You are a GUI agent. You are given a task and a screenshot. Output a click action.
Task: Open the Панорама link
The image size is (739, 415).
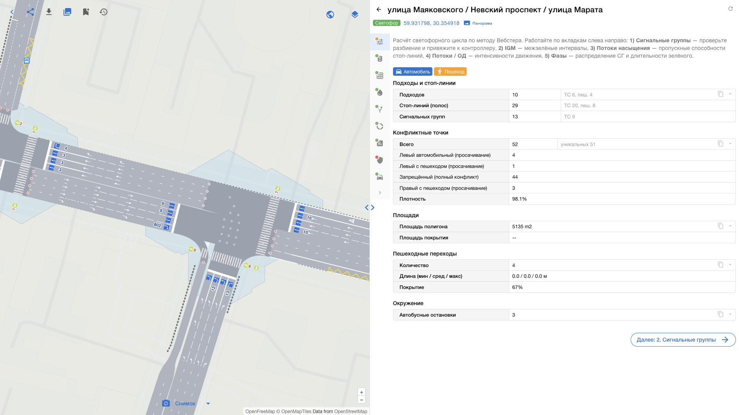(x=478, y=23)
